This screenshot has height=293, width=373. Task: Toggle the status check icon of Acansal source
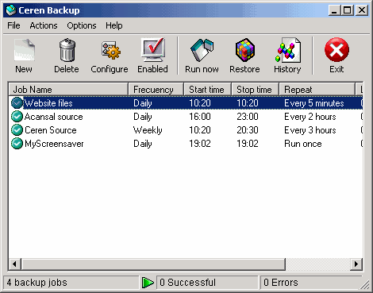coord(17,117)
